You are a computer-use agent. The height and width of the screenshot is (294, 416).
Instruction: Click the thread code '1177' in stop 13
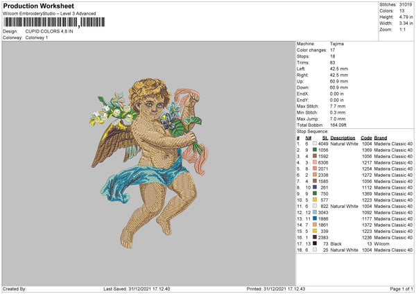[x=367, y=218]
